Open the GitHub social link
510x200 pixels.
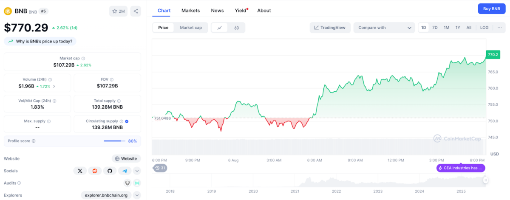tap(110, 171)
